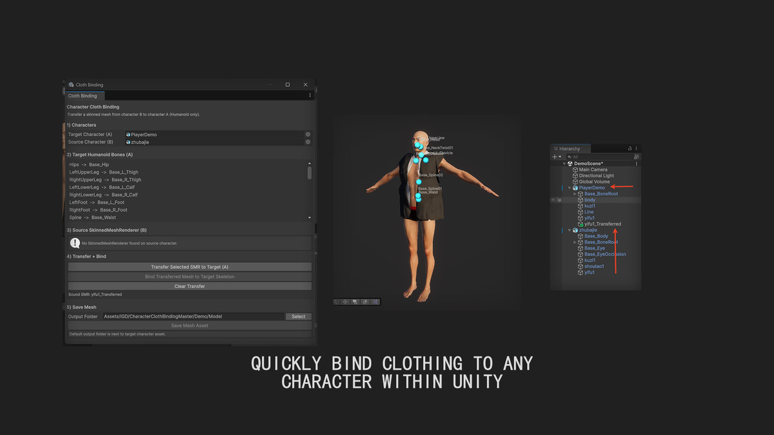Open the Hierarchy panel's three-dot options menu
Screen dimensions: 774x435
636,148
